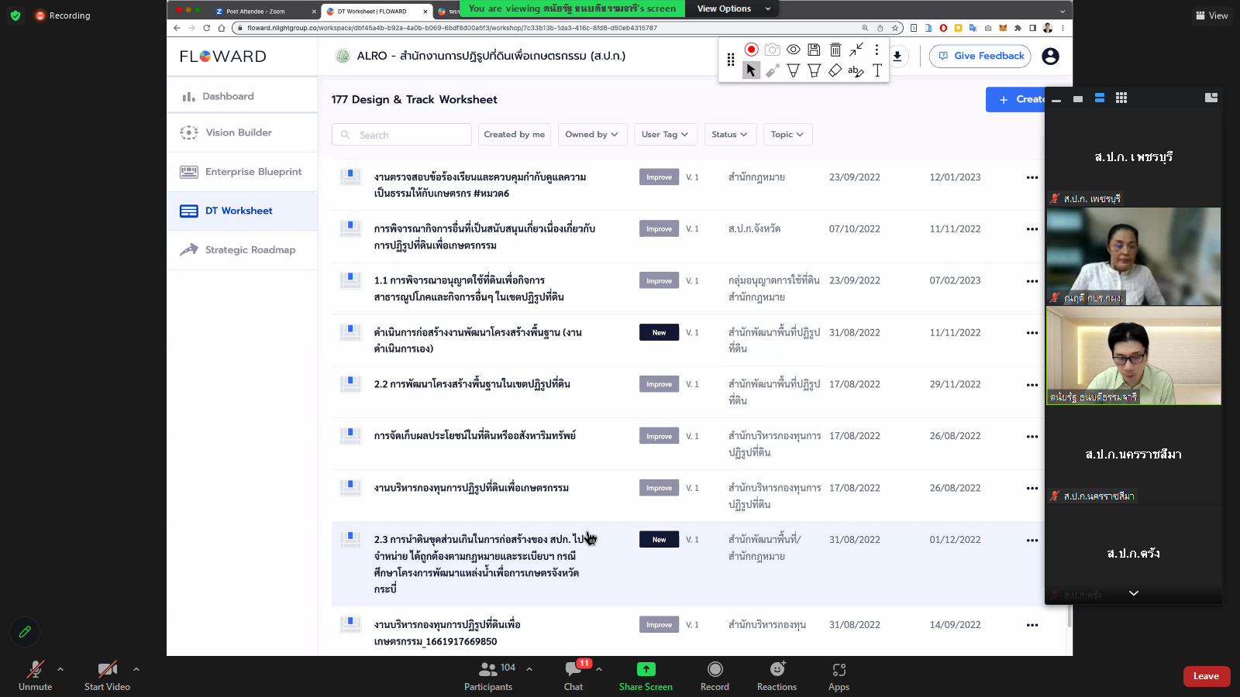Screen dimensions: 1240x697
Task: Toggle the eye visibility icon in annotation toolbar
Action: click(x=793, y=50)
